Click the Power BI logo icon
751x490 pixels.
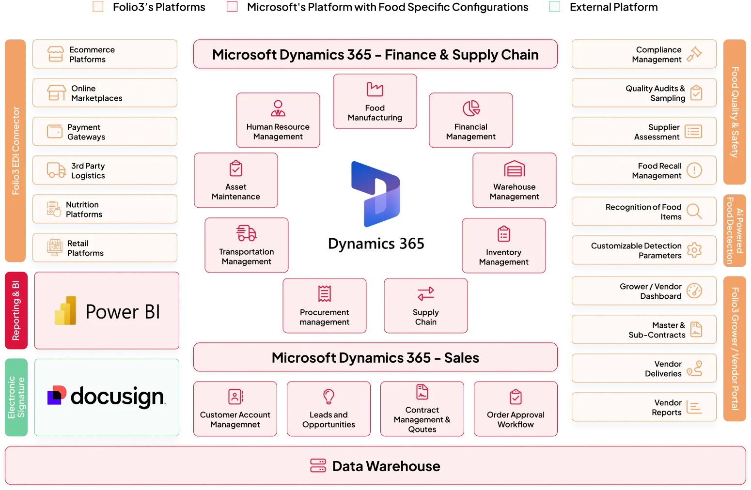[66, 310]
